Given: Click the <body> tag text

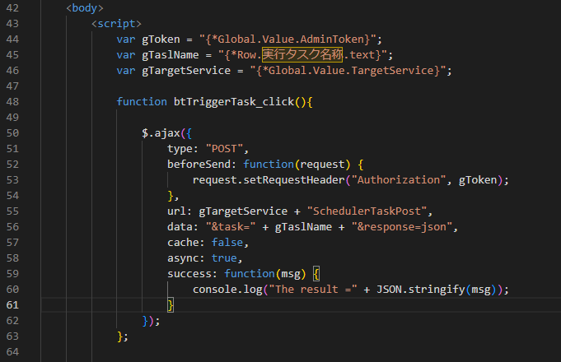Looking at the screenshot, I should pyautogui.click(x=85, y=8).
